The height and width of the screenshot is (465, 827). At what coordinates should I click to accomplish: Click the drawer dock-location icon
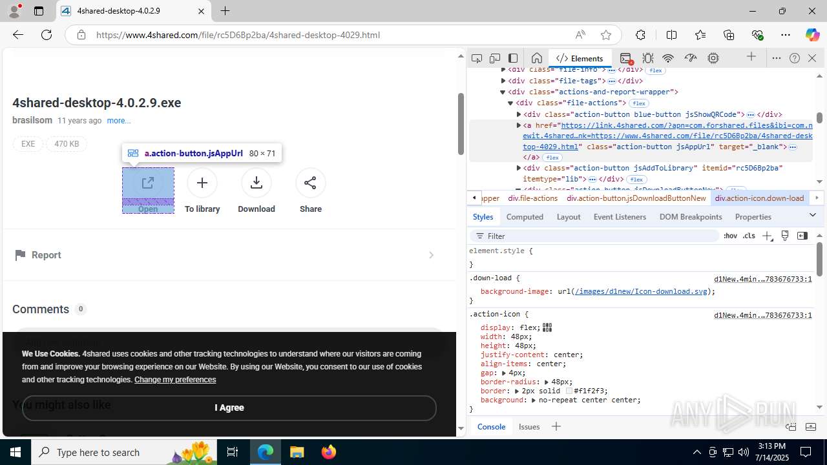791,427
